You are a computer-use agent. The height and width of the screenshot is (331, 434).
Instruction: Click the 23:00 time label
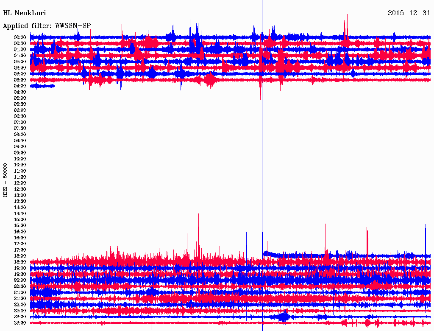20,317
